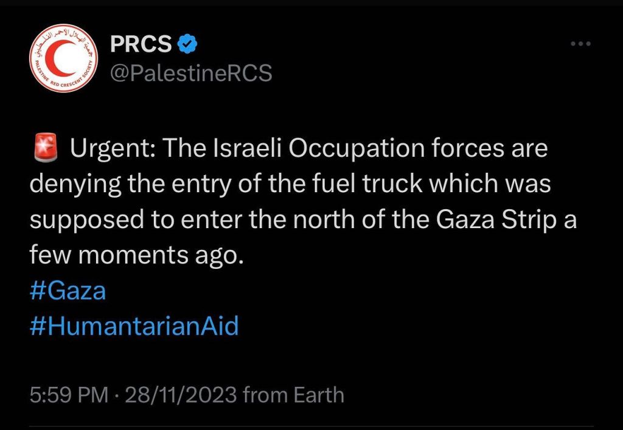Image resolution: width=623 pixels, height=430 pixels.
Task: Click the "few moments ago." line
Action: coord(136,255)
